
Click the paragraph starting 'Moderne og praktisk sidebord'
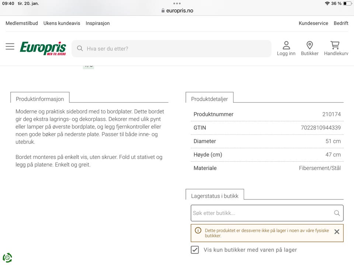pos(90,127)
